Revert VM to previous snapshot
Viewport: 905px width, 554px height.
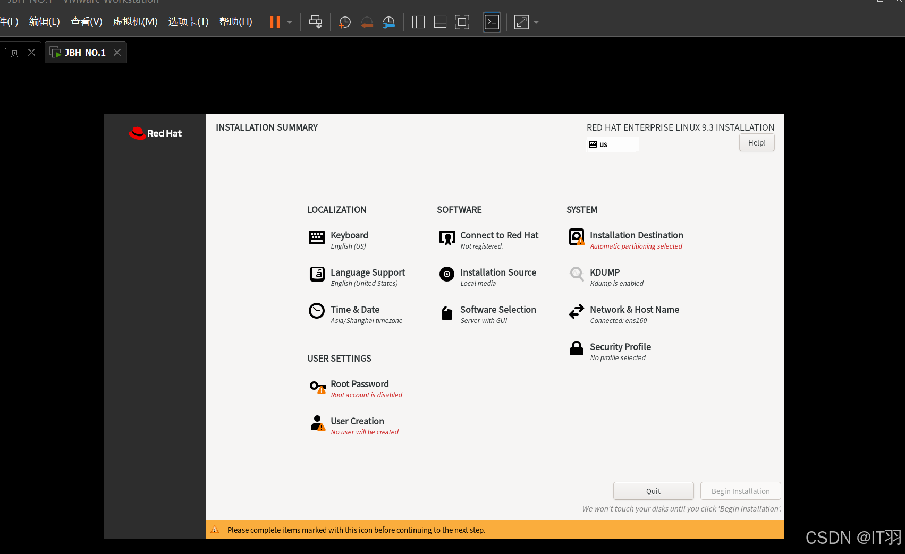click(367, 22)
